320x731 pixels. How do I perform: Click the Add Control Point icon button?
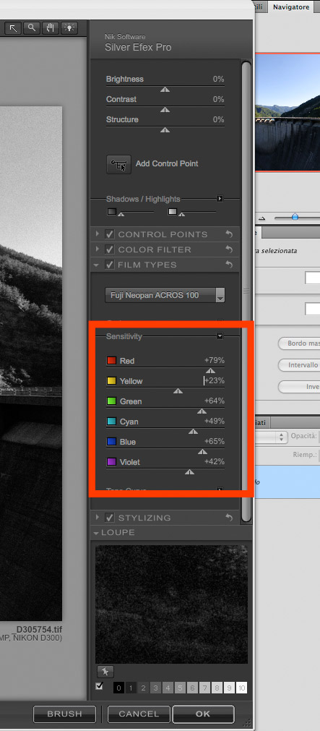tap(118, 165)
